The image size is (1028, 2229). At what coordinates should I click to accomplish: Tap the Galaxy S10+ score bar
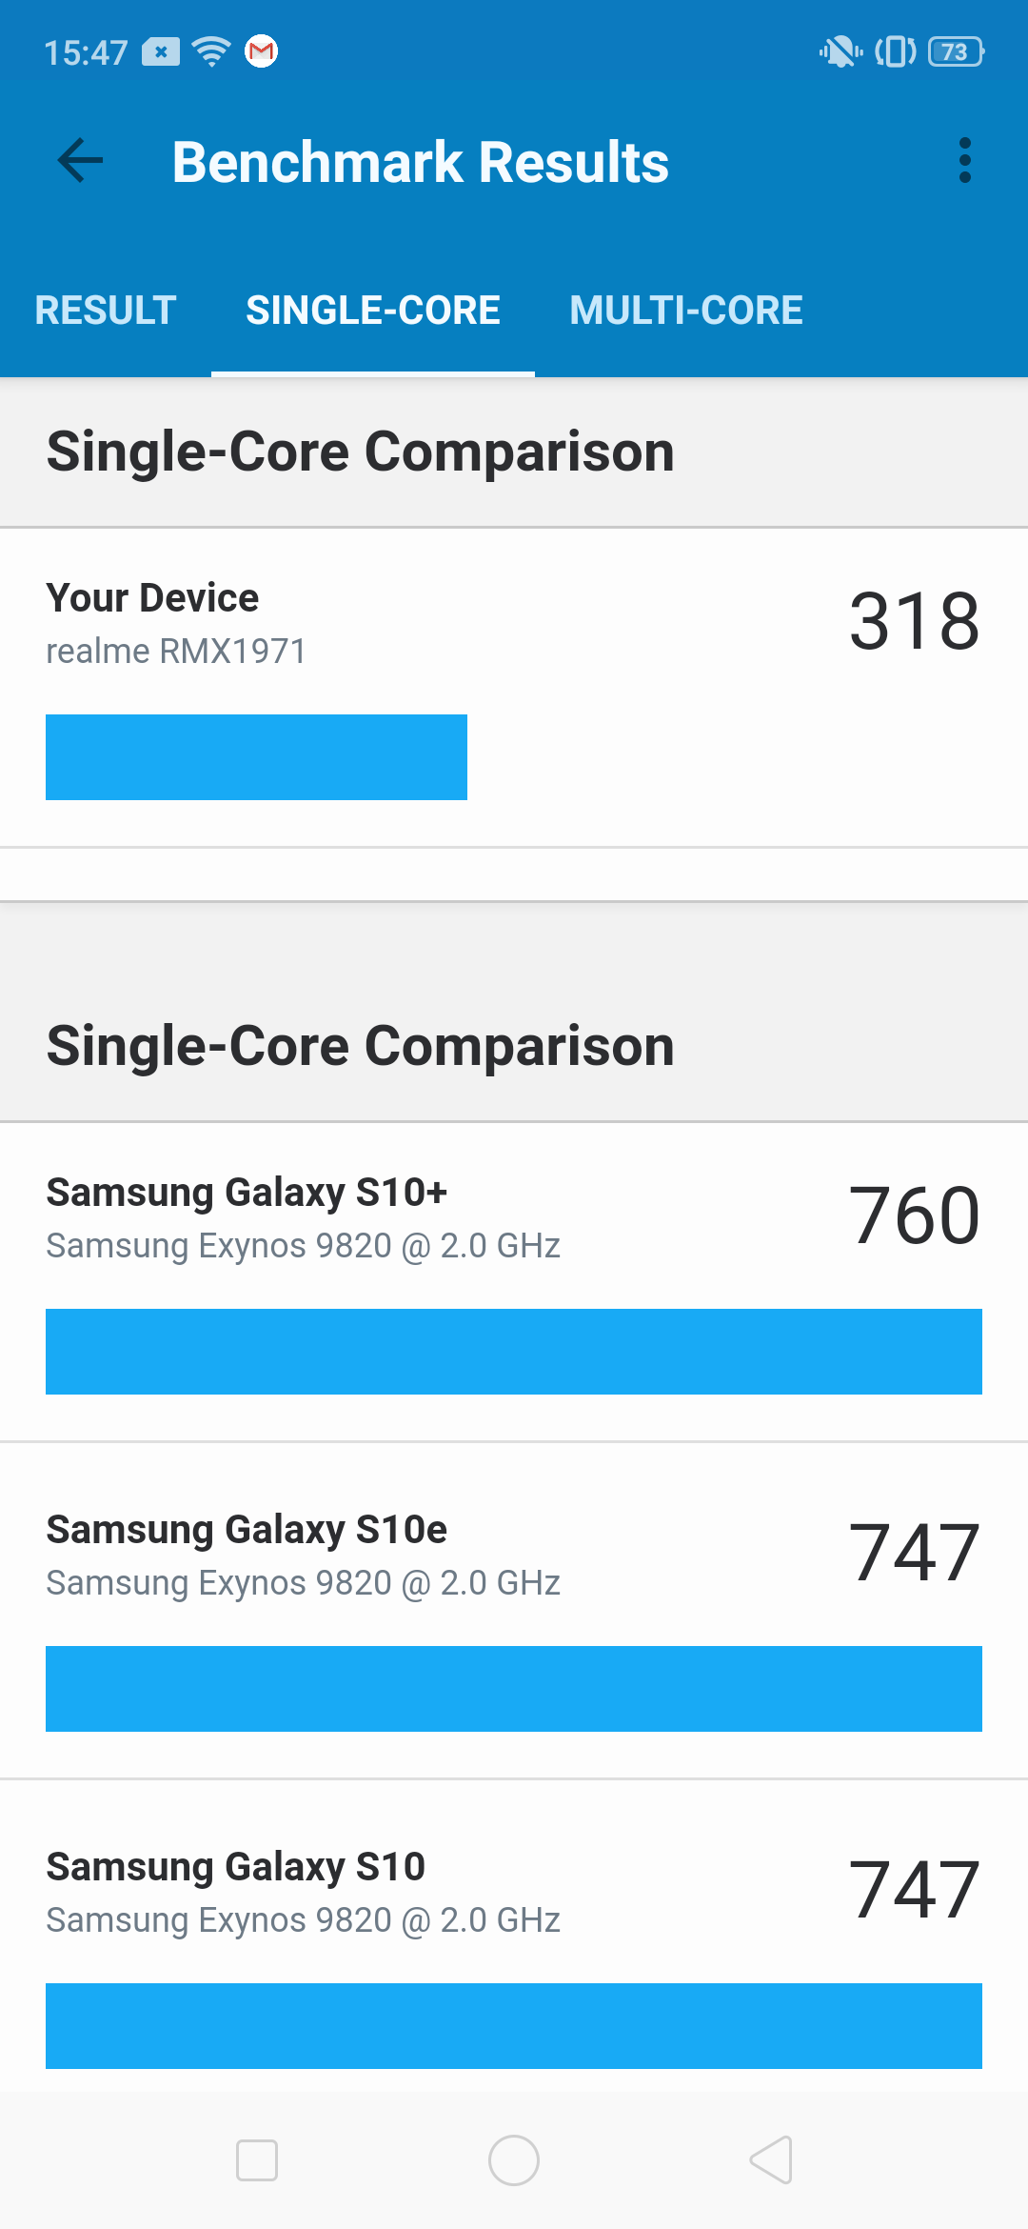[514, 1352]
